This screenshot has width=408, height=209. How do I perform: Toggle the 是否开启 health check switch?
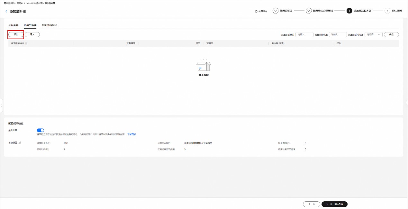click(x=41, y=130)
